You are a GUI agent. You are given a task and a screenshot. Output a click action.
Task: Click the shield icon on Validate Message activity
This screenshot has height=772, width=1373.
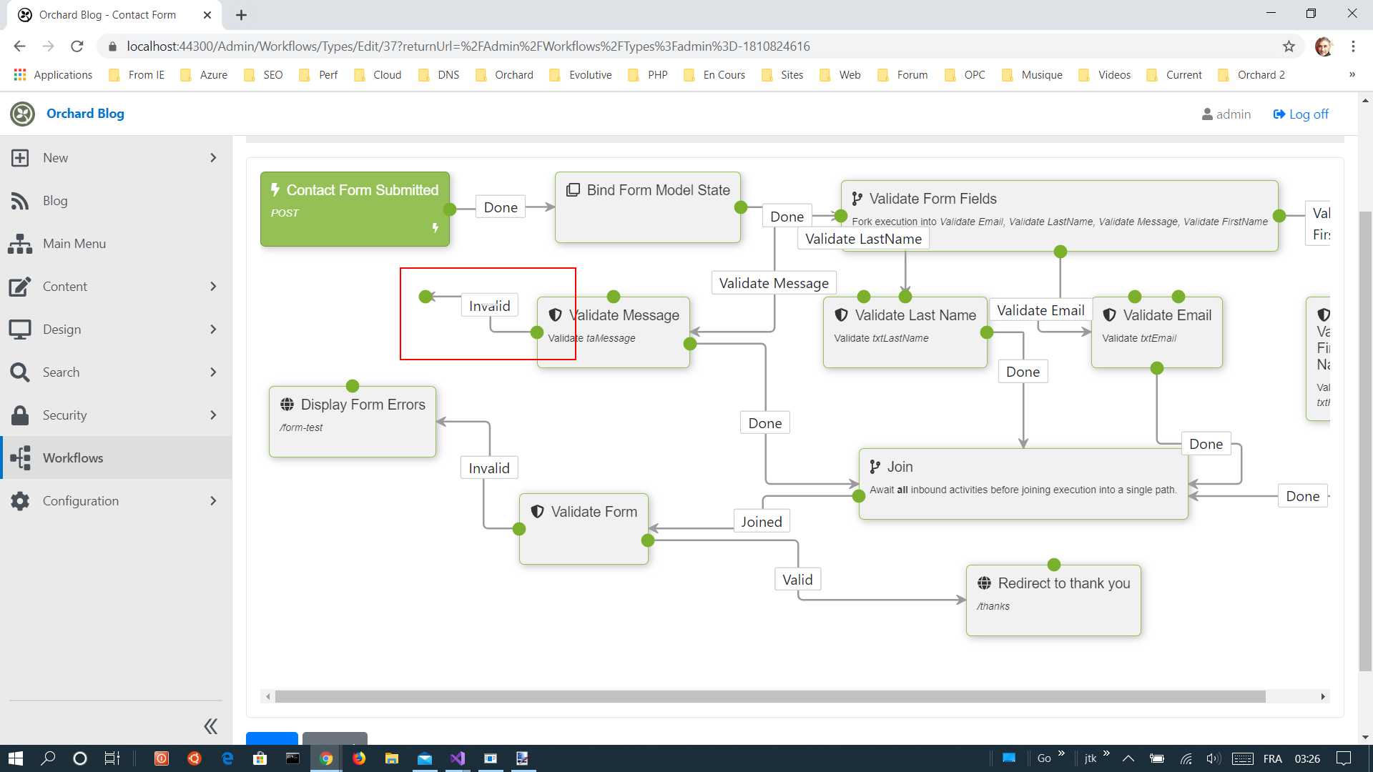[x=555, y=315]
